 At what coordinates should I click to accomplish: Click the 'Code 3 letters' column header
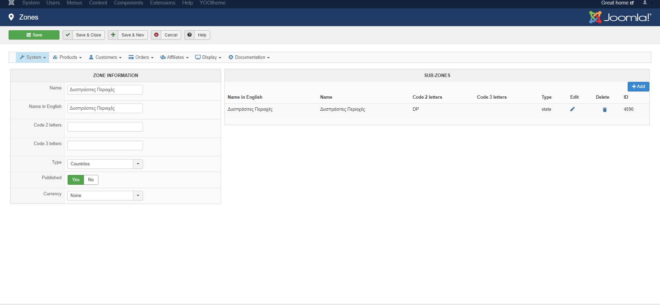point(492,97)
